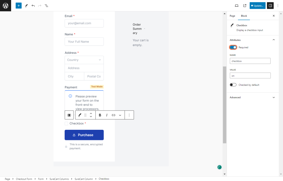
Task: Click the NAME input field
Action: point(250,61)
